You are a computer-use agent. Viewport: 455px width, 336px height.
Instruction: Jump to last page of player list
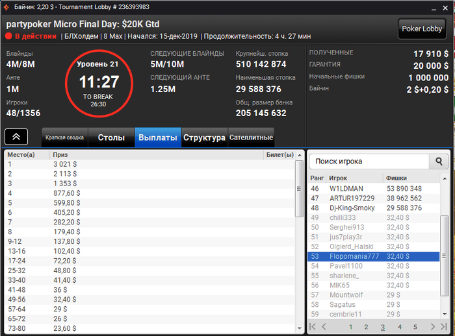444,327
